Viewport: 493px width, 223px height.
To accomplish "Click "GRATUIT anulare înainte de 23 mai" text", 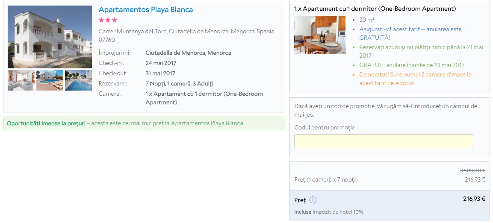I will (412, 65).
